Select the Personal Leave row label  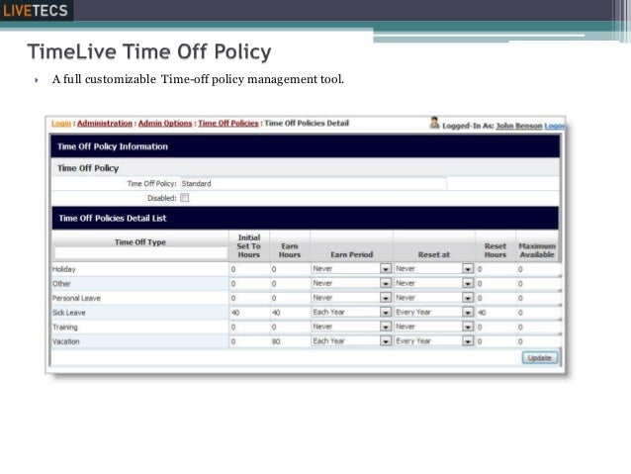[76, 298]
